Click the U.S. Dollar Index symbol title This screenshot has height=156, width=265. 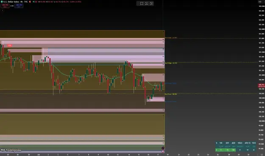point(15,2)
